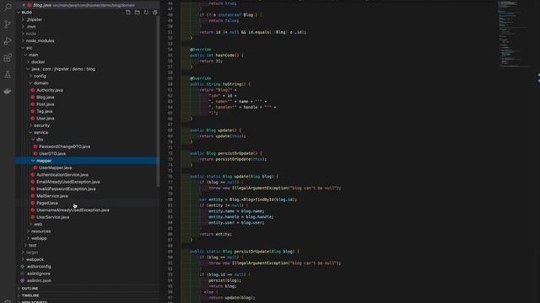Screen dimensions: 540x303
Task: Open the Run and Debug view
Action: click(x=8, y=41)
